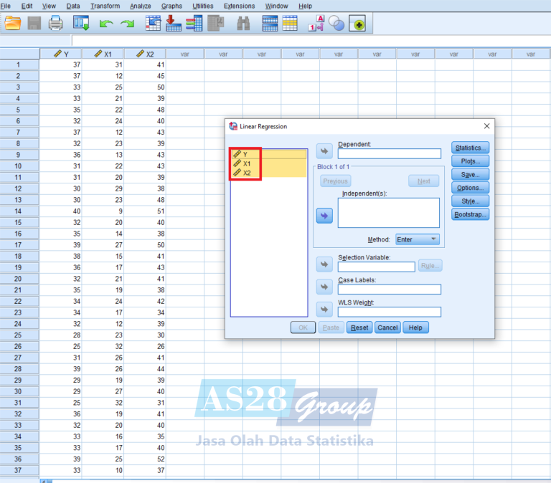Image resolution: width=551 pixels, height=483 pixels.
Task: Open the Plots... options
Action: point(470,161)
